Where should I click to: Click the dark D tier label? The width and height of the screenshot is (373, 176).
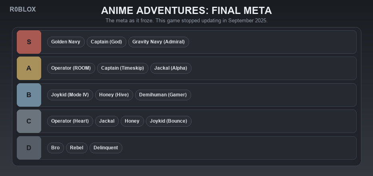(29, 148)
